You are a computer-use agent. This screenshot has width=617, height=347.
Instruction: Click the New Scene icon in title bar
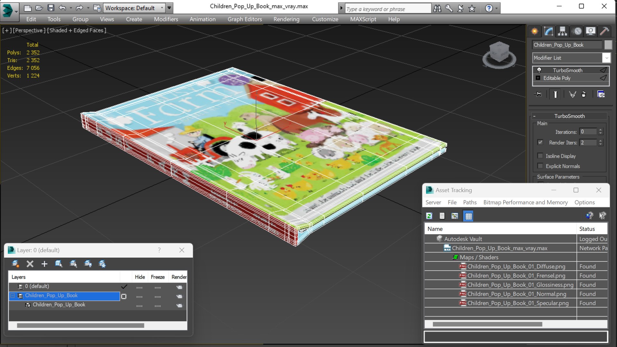pyautogui.click(x=28, y=8)
